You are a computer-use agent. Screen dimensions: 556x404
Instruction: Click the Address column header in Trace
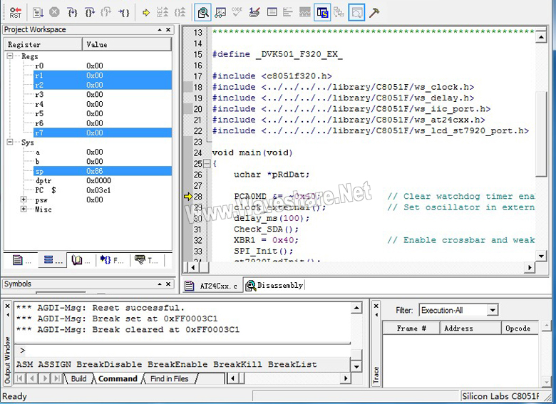471,328
